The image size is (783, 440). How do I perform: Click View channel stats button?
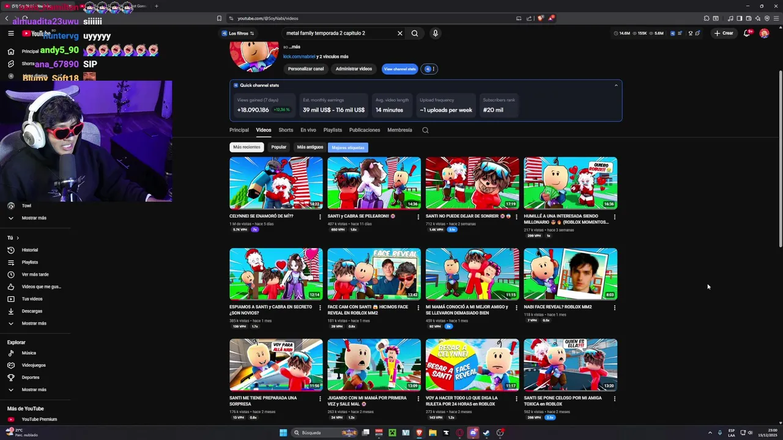(399, 69)
